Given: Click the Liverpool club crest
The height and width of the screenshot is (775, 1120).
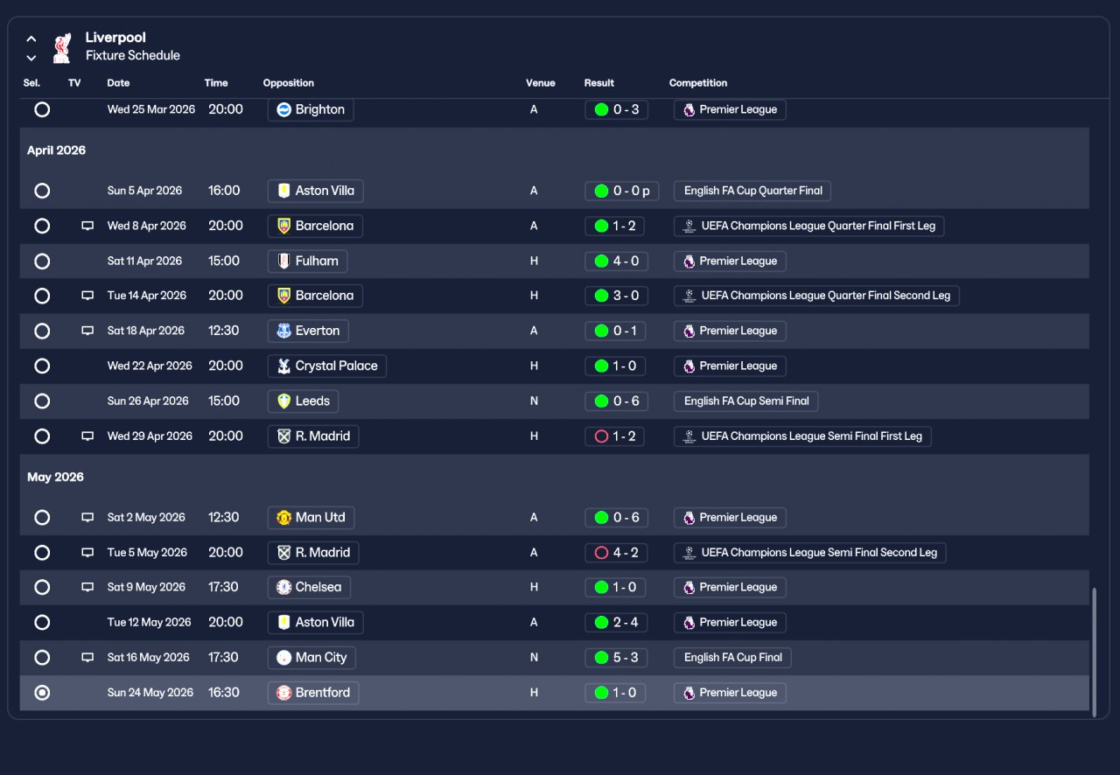Looking at the screenshot, I should [61, 48].
